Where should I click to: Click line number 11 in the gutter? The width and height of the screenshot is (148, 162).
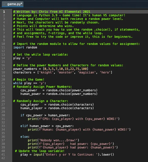(x=3, y=47)
